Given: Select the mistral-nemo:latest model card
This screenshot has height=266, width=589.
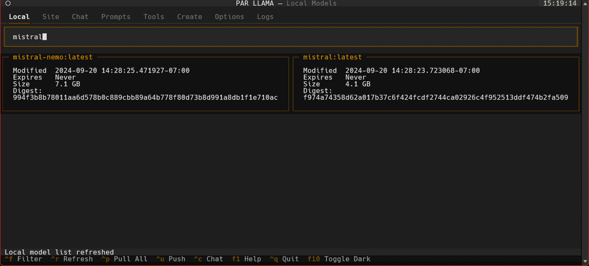Looking at the screenshot, I should click(x=146, y=83).
